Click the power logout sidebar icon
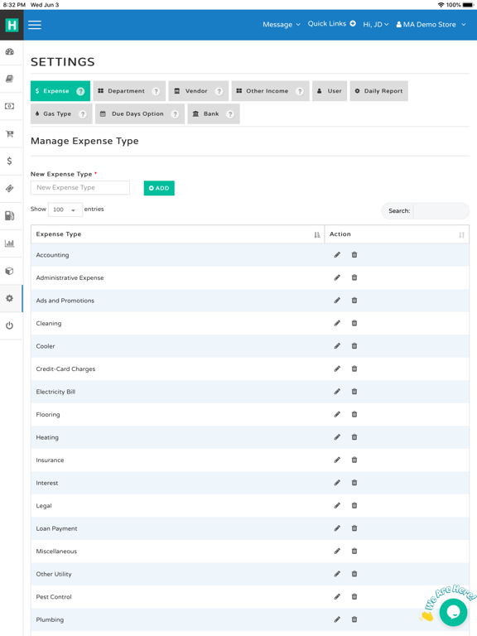The width and height of the screenshot is (477, 636). [x=9, y=325]
